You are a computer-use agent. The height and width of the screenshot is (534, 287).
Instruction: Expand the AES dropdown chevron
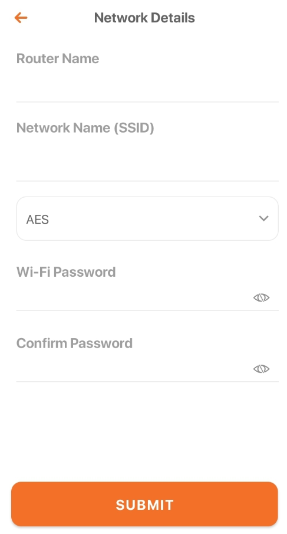263,218
